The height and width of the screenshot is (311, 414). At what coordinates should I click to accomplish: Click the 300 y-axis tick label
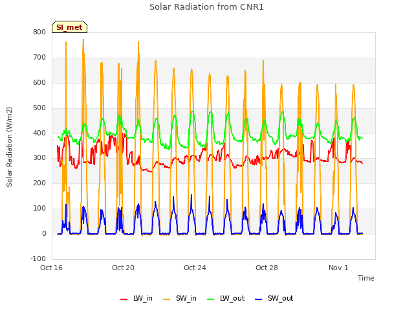pos(39,158)
